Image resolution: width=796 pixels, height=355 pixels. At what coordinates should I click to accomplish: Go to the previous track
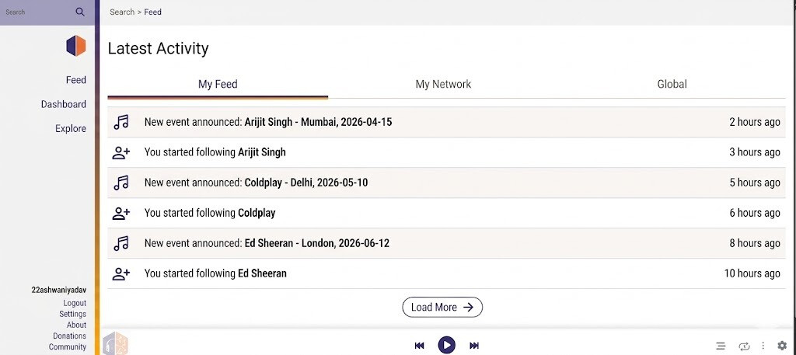point(419,346)
